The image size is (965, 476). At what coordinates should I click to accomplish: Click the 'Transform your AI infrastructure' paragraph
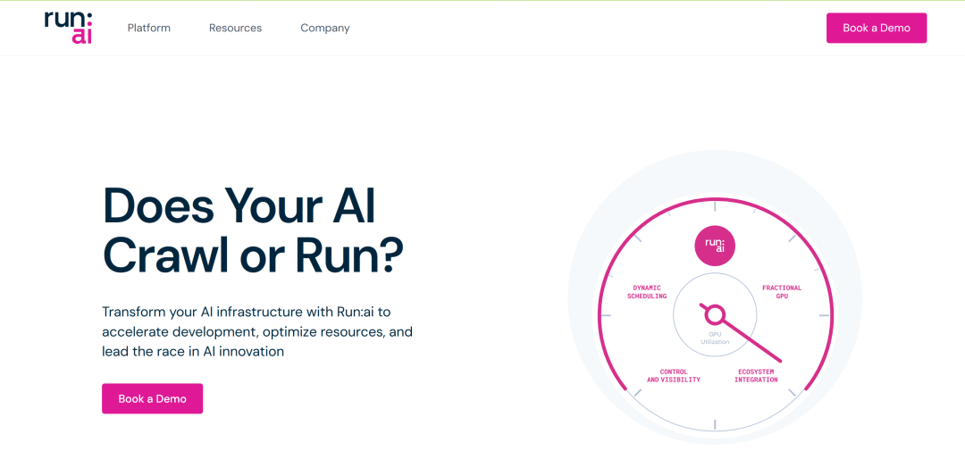point(257,331)
